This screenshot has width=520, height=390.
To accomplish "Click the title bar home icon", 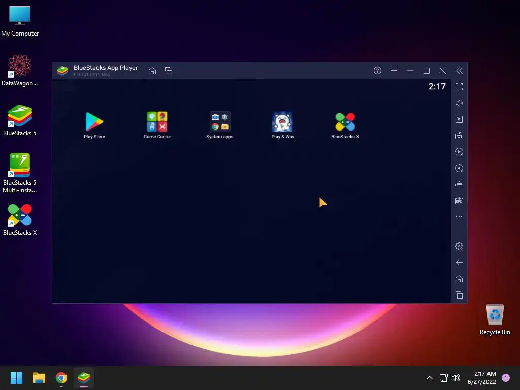I will [152, 71].
